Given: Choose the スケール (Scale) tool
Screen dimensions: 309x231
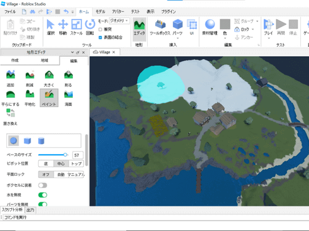Looking at the screenshot, I should [77, 27].
